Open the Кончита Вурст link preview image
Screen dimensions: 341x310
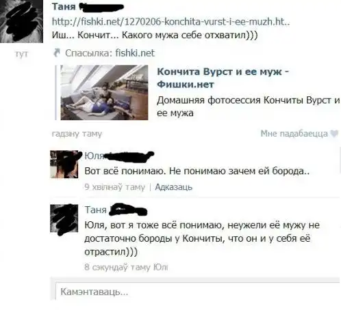104,93
